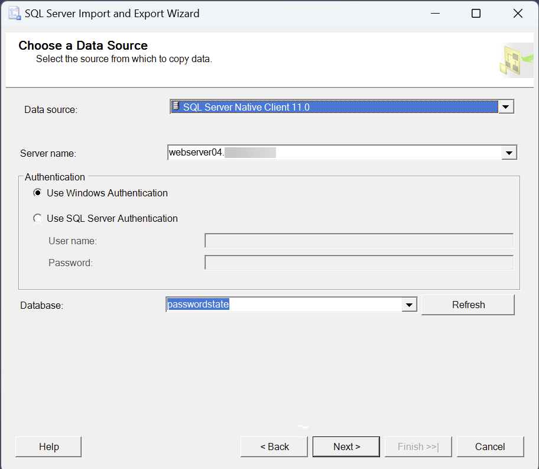Click the passwordstate database field
Screen dimensions: 539x469
click(x=284, y=305)
